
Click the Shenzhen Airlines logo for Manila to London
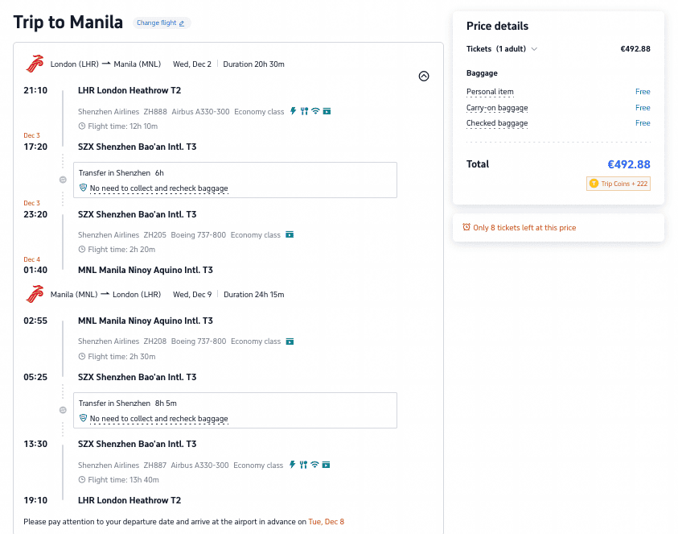[x=35, y=294]
